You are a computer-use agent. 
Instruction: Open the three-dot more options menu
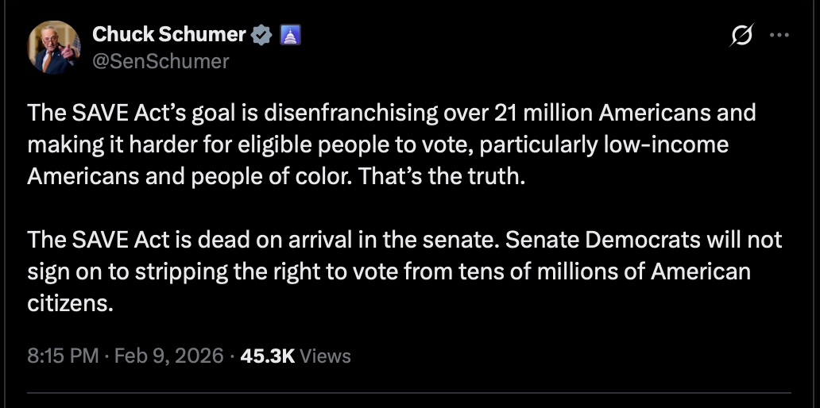tap(781, 35)
